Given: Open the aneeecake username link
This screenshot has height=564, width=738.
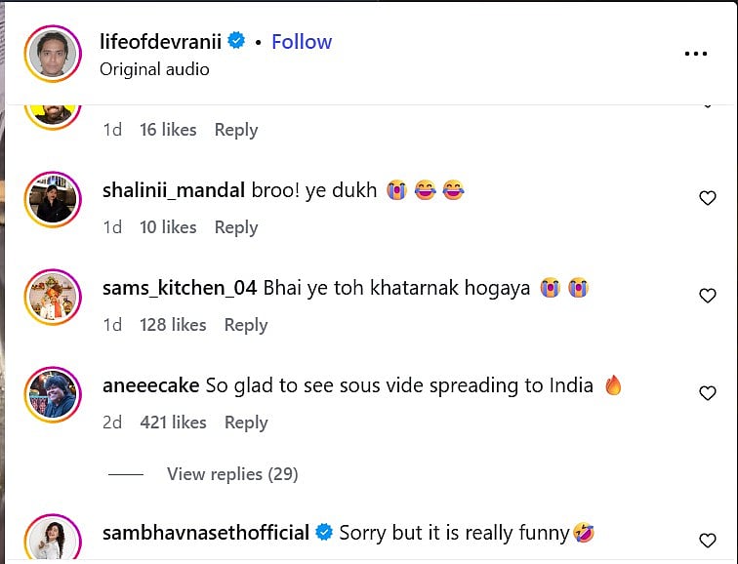Looking at the screenshot, I should pos(151,385).
